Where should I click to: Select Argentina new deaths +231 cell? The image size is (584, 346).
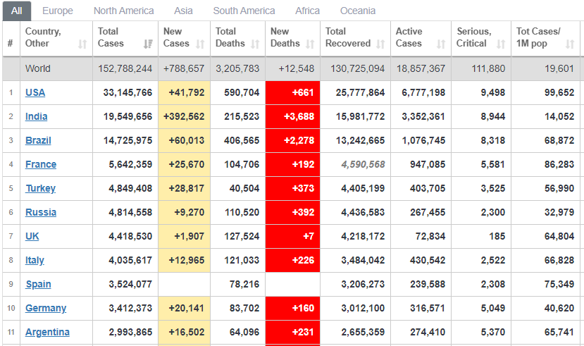(x=293, y=332)
